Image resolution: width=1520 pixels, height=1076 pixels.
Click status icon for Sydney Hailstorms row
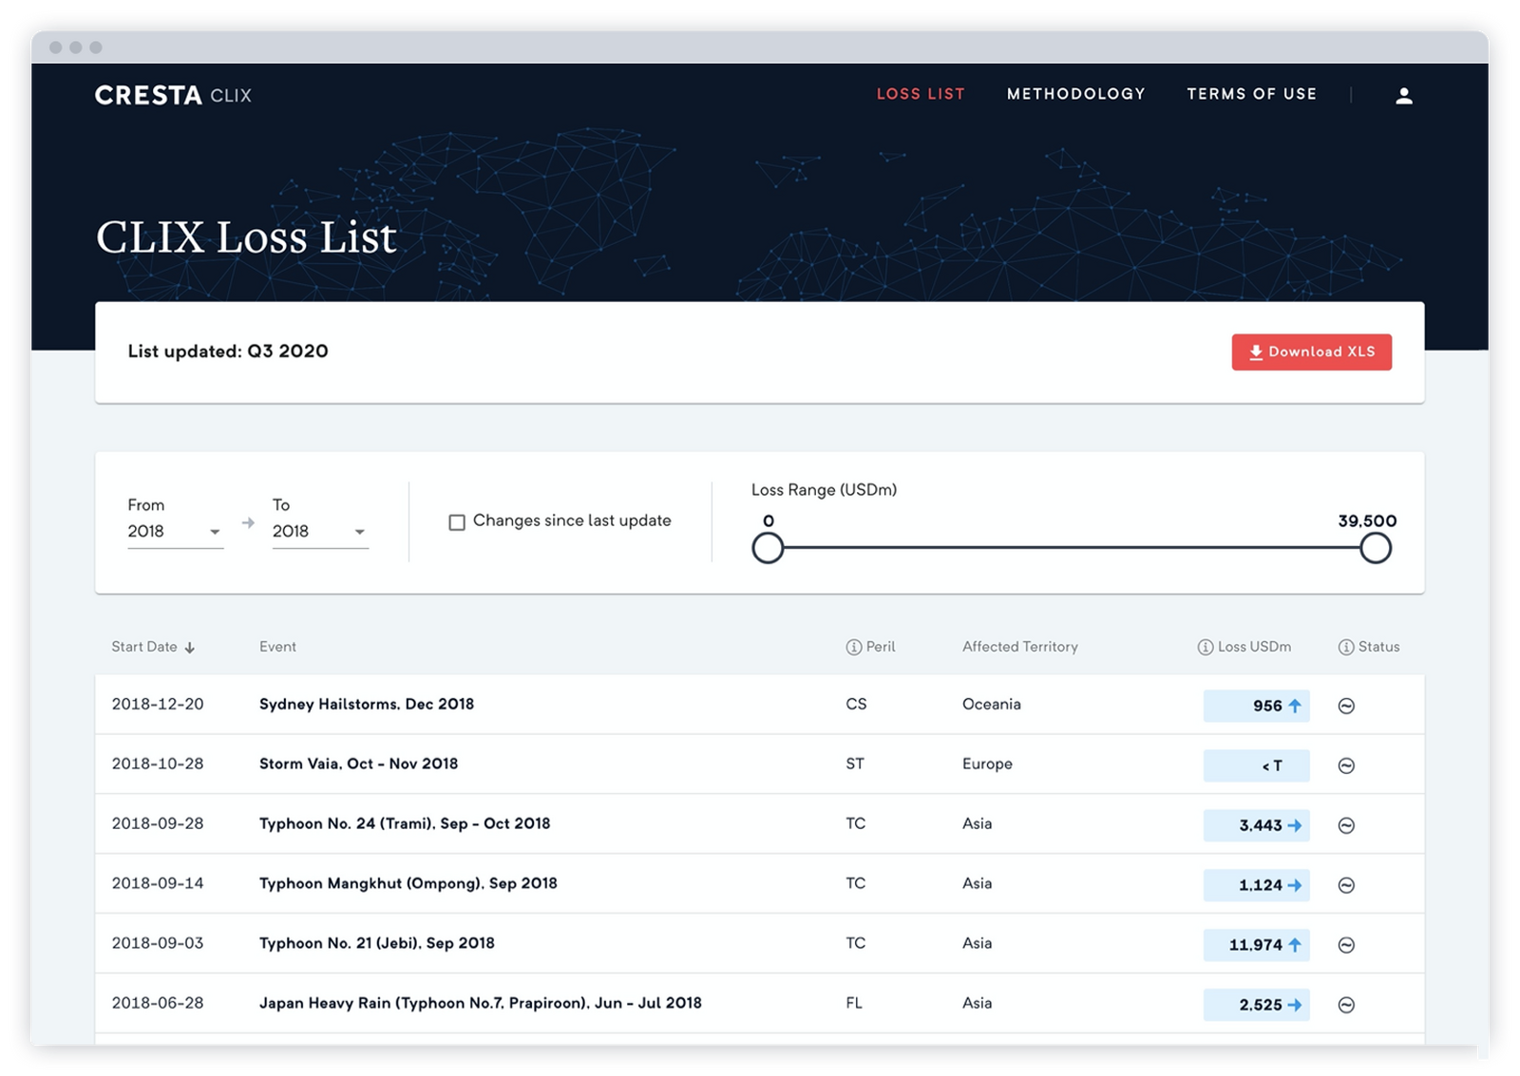[x=1346, y=706]
